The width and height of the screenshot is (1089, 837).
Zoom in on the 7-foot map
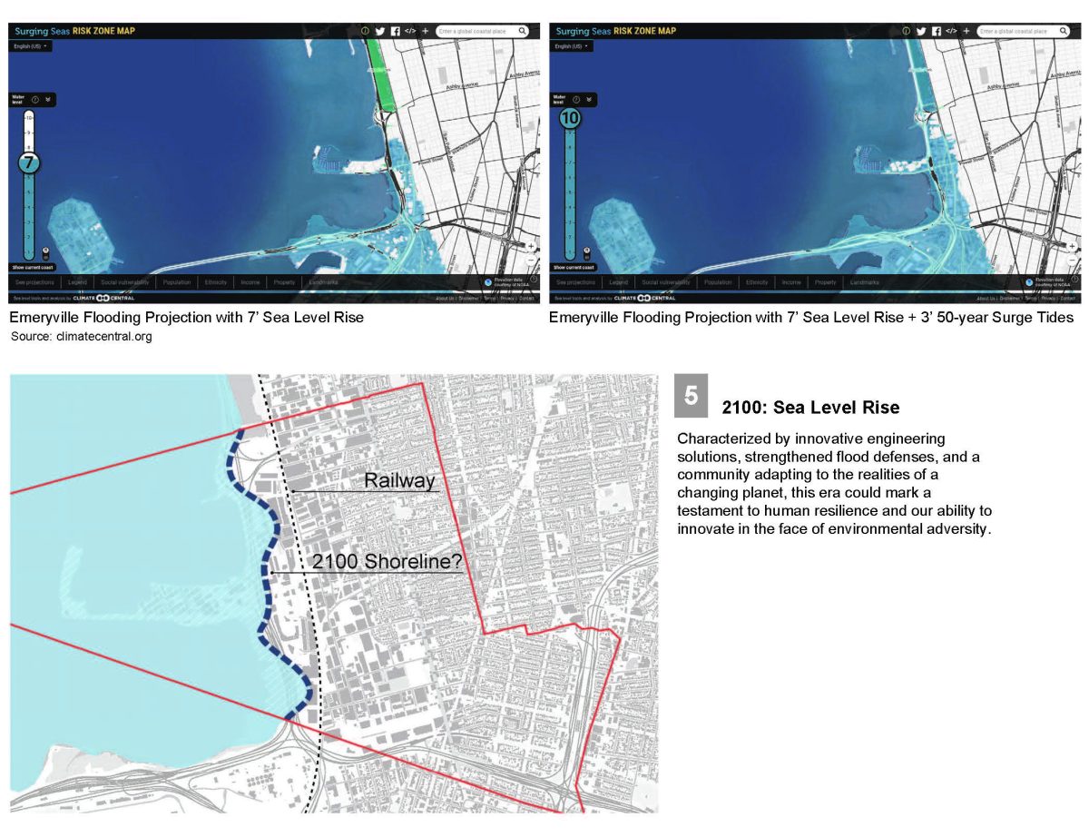531,246
